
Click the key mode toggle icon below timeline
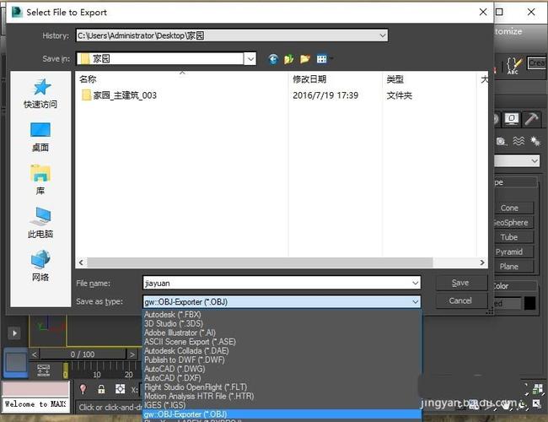coord(43,371)
